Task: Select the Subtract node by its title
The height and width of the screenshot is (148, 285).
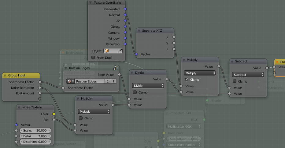Action: [241, 61]
